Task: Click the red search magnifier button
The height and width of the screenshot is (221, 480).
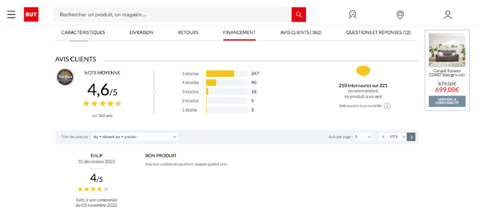Action: tap(299, 14)
